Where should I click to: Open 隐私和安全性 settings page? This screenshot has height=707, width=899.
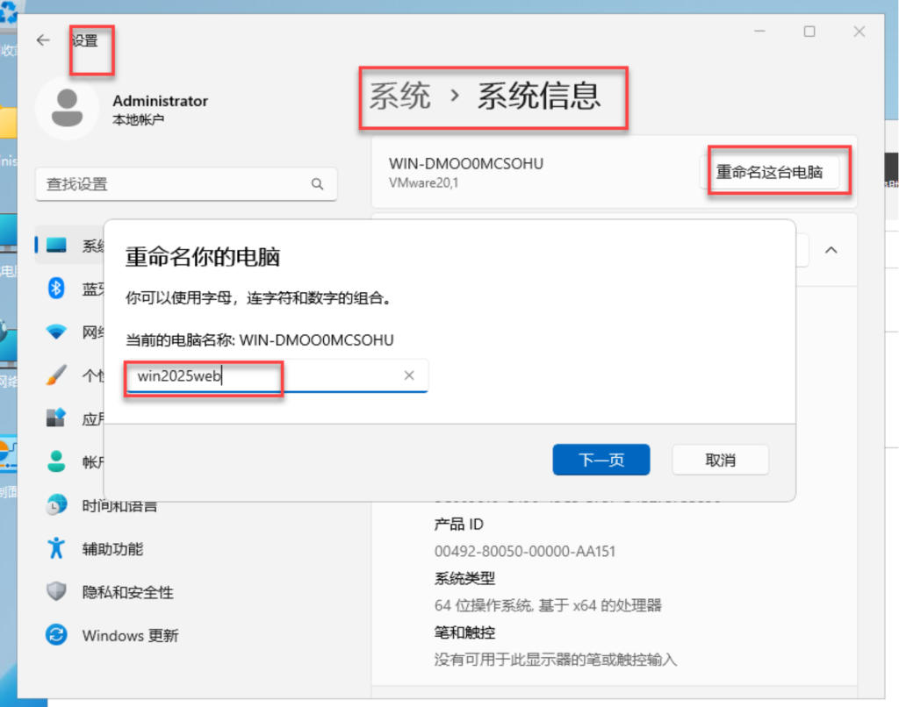point(127,592)
